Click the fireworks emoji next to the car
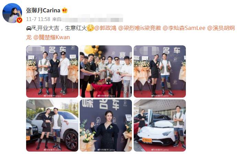The width and height of the screenshot is (246, 154). click(34, 28)
